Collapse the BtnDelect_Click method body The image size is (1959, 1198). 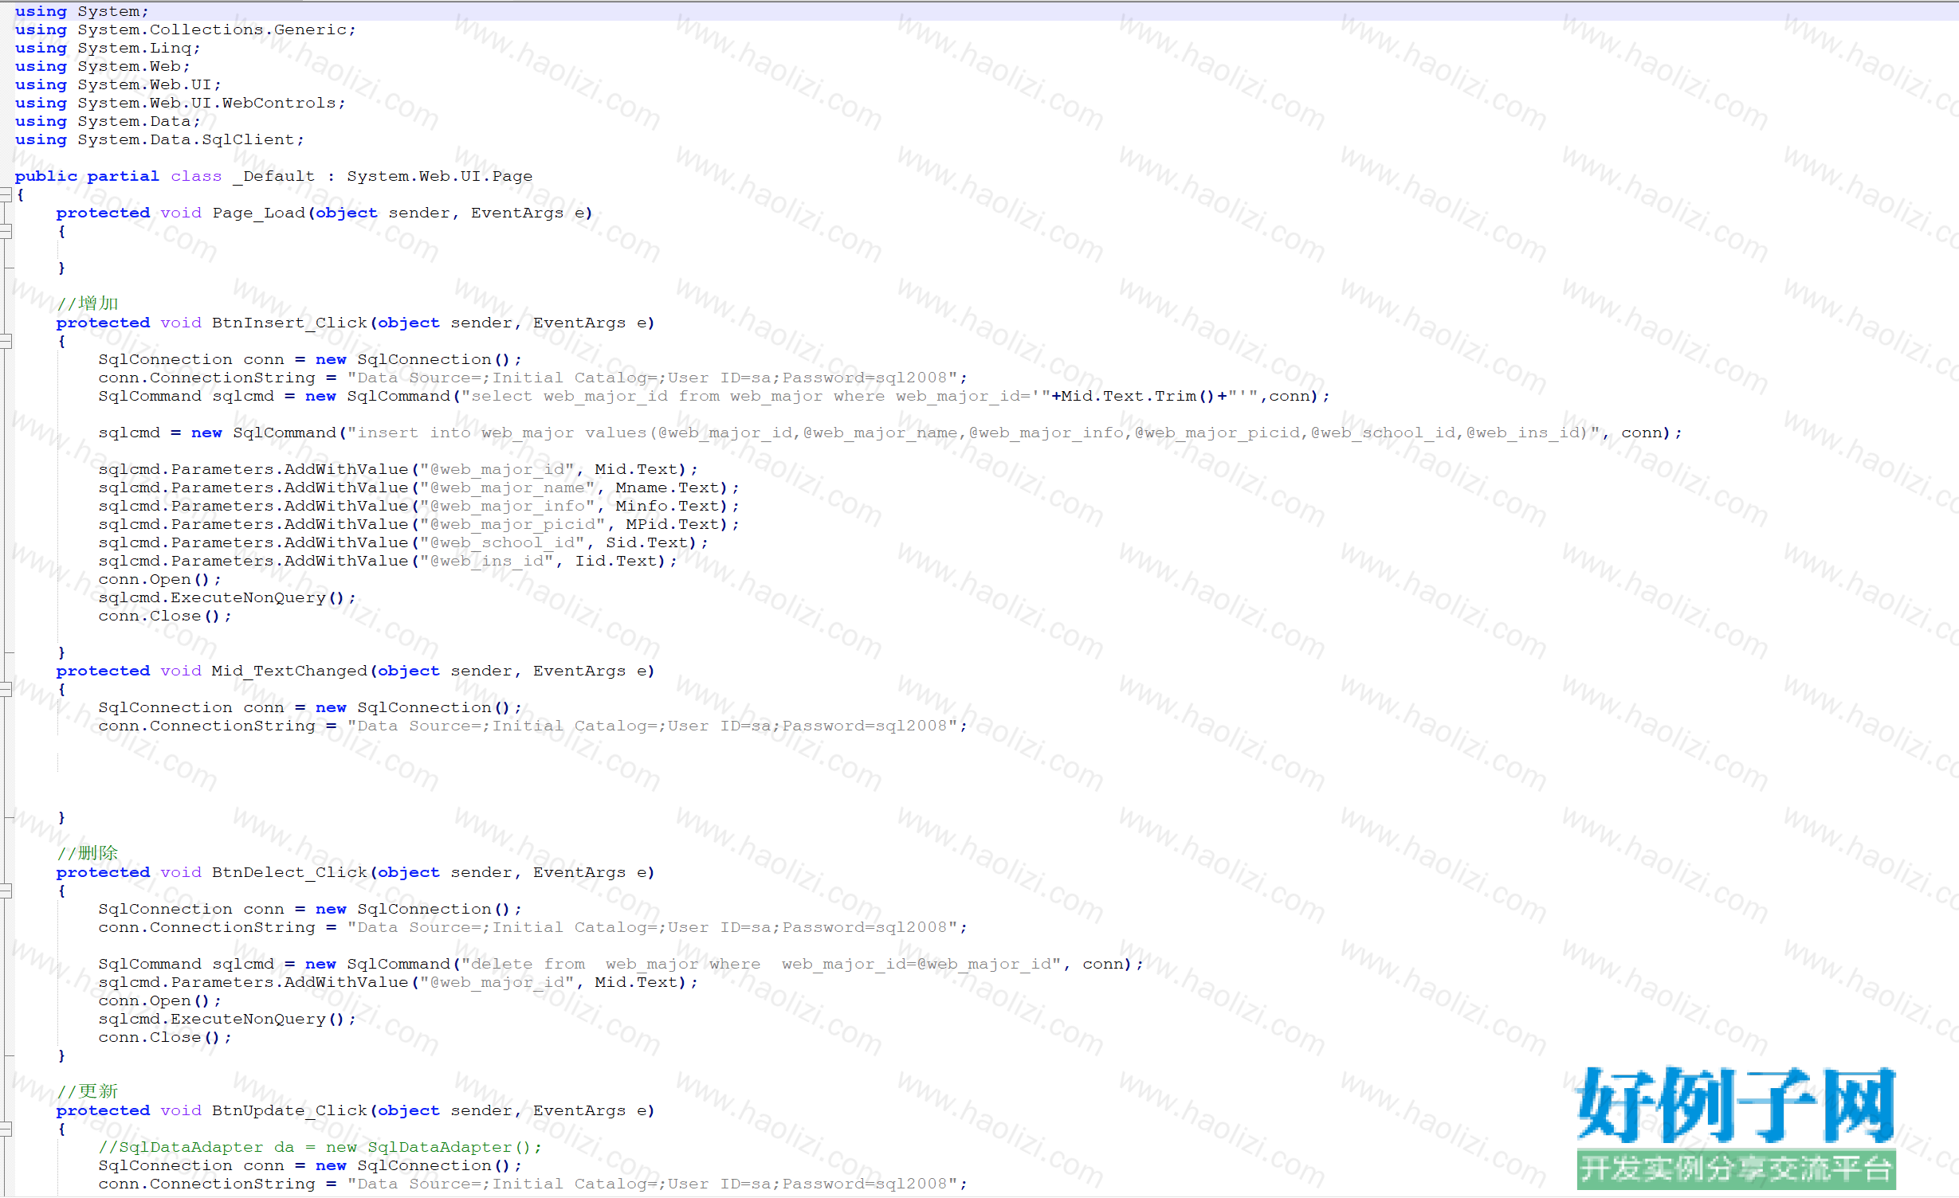[6, 891]
